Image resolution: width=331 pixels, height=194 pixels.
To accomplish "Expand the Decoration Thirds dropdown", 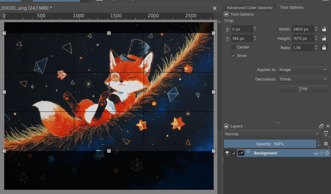I will pyautogui.click(x=303, y=79).
